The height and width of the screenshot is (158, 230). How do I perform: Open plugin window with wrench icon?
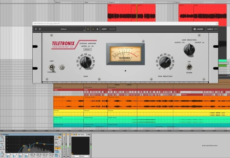[76, 135]
